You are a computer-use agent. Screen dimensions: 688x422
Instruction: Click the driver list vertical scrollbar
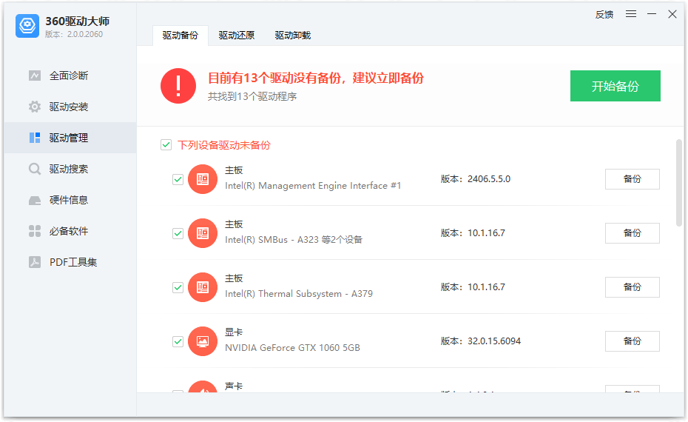tap(679, 183)
